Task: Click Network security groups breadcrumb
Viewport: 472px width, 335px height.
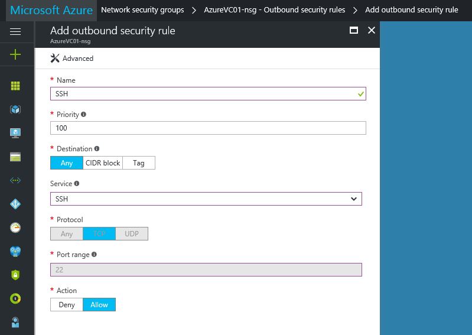Action: tap(142, 10)
